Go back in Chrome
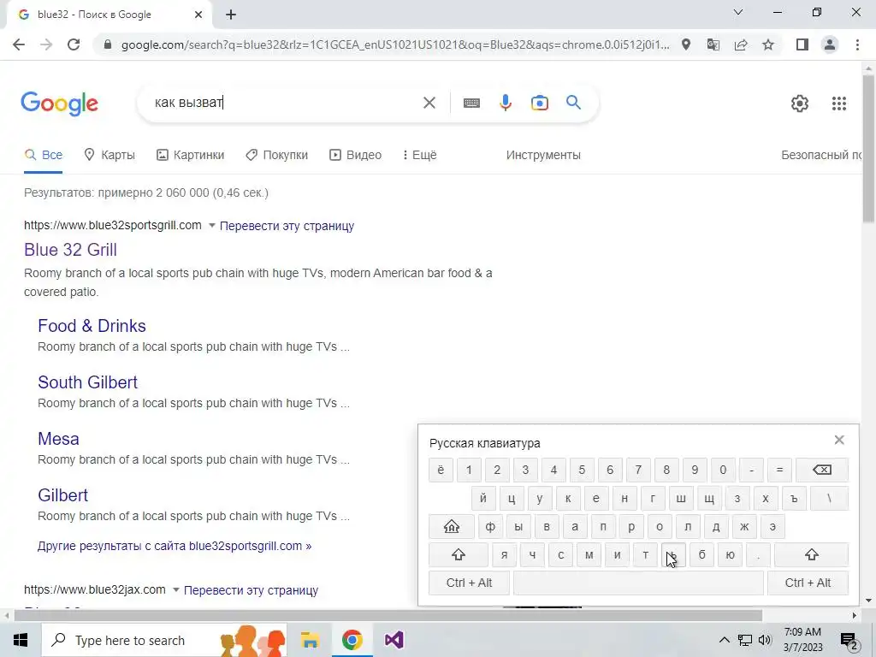The height and width of the screenshot is (657, 876). pyautogui.click(x=19, y=44)
